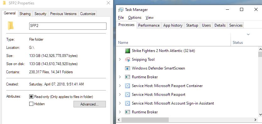Switch to the Services tab

tap(236, 25)
